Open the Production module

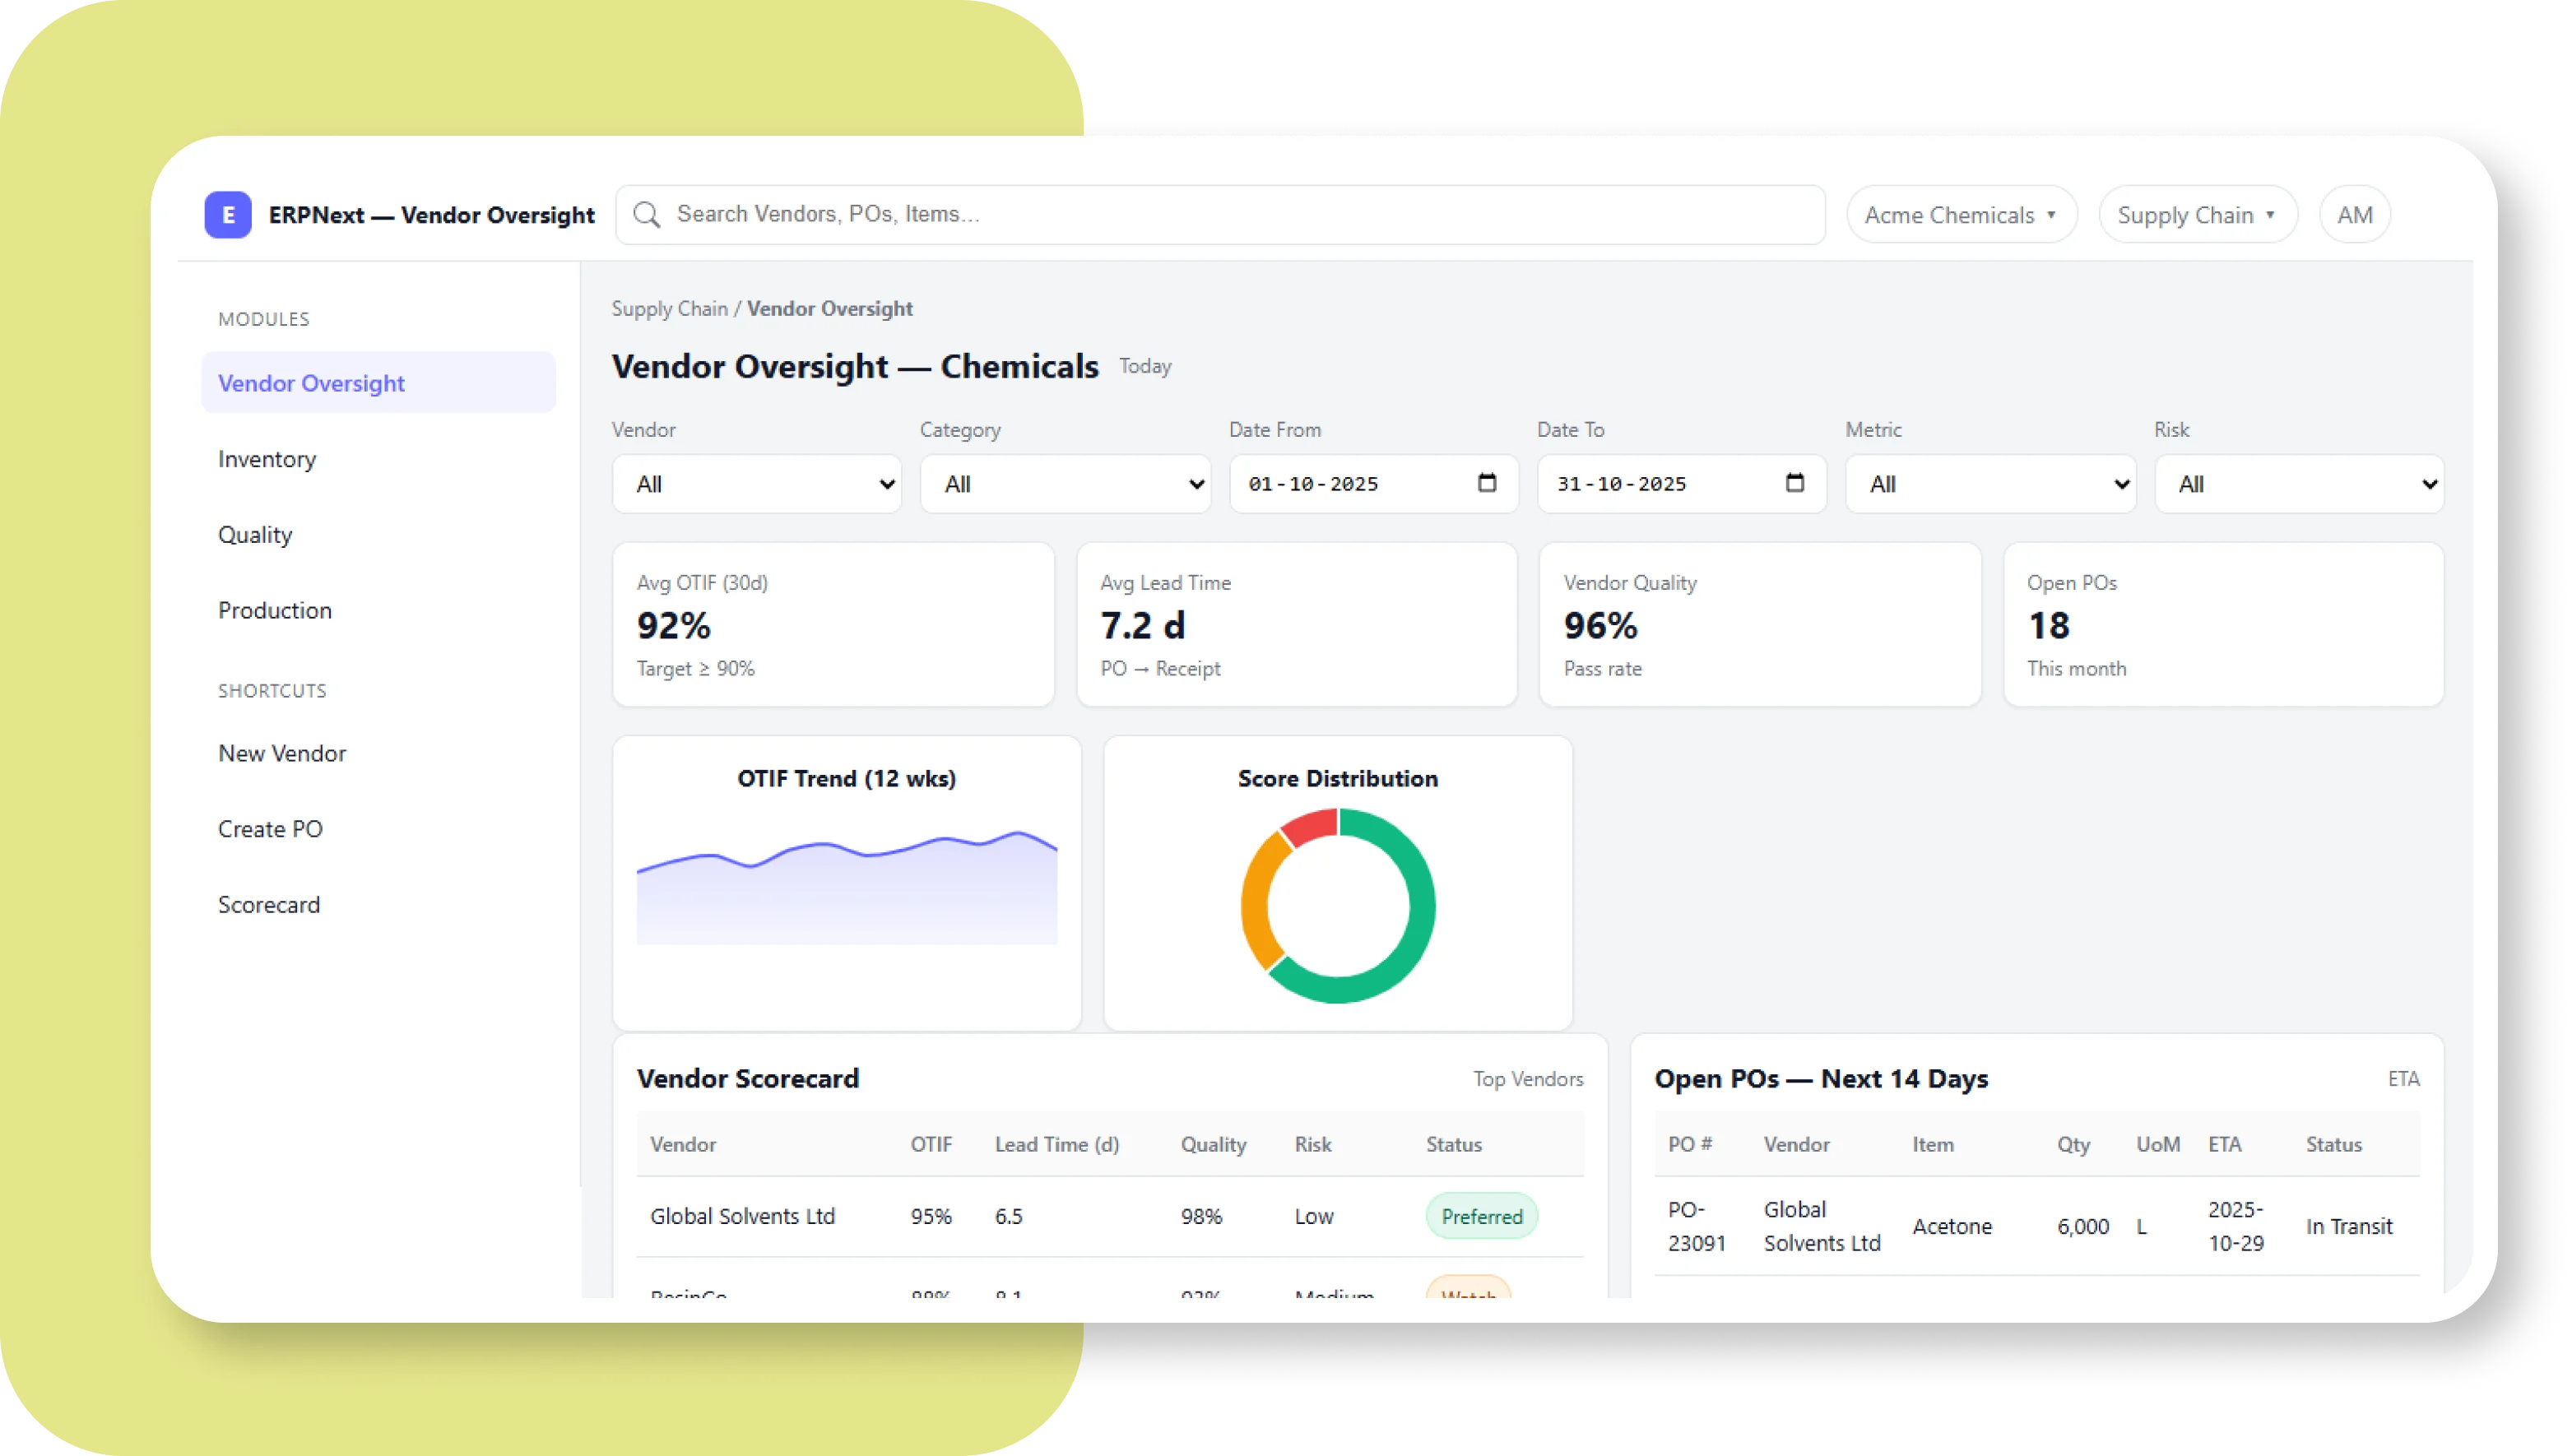[275, 610]
